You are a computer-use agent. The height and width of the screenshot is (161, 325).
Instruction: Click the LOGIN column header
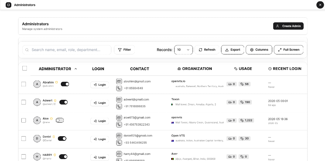pos(98,69)
